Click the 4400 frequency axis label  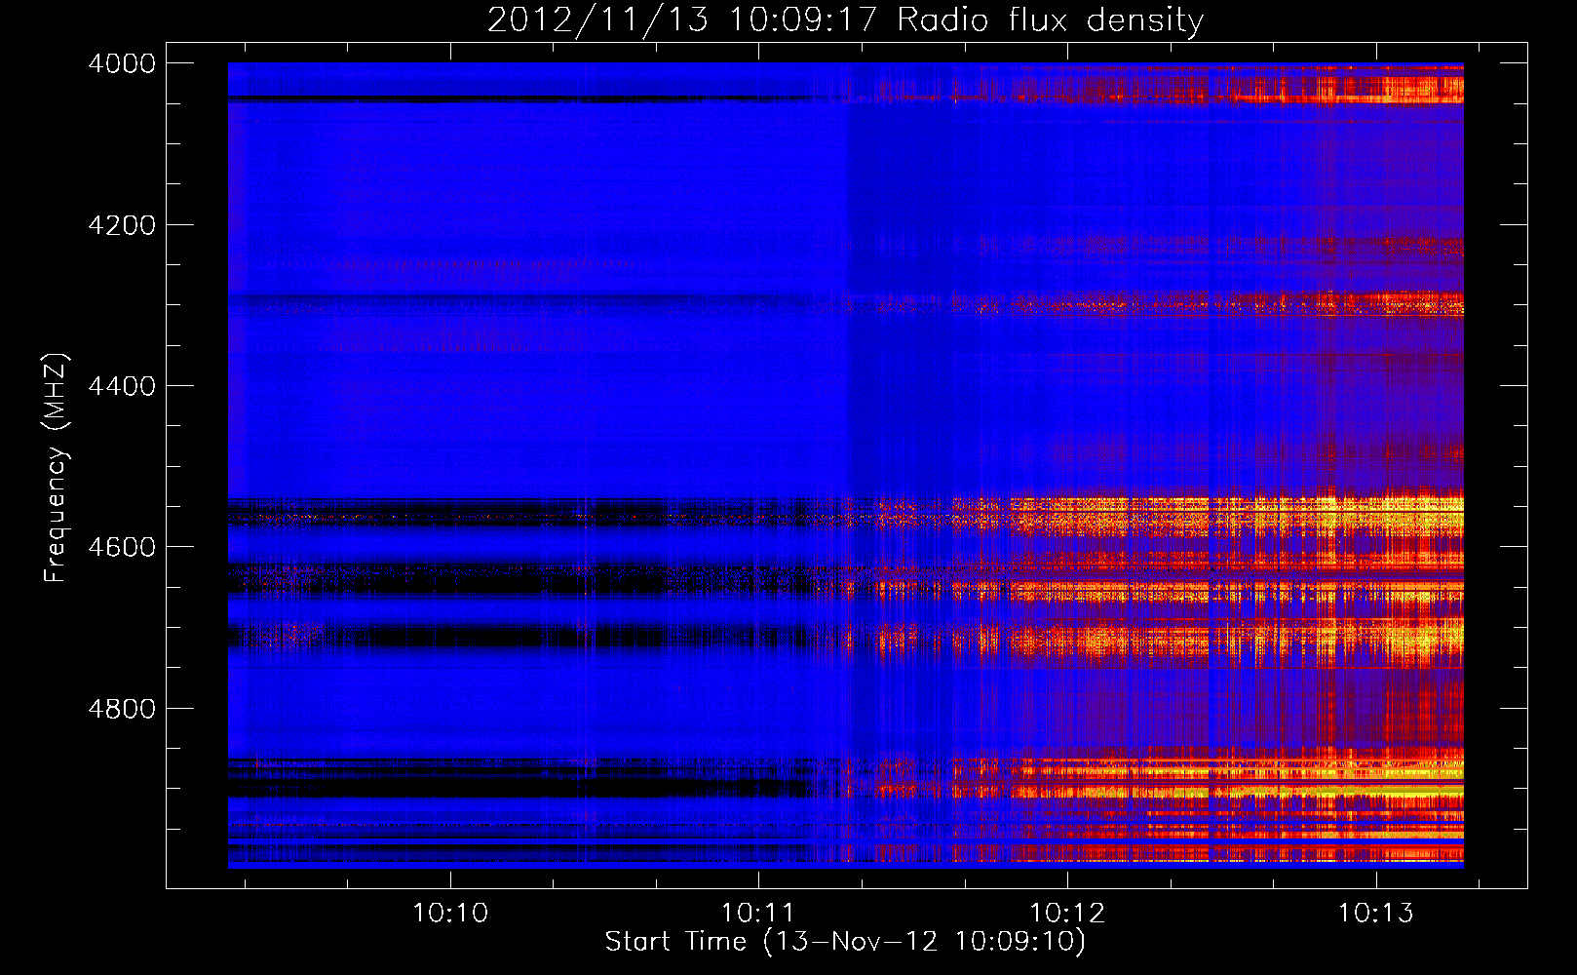[x=122, y=386]
